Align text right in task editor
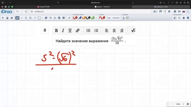Viewport: 191px width, 107px height. coord(121,30)
